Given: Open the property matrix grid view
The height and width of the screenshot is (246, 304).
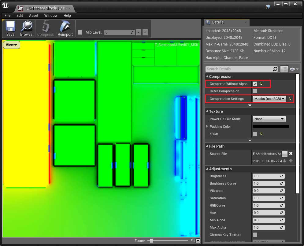Looking at the screenshot, I should tap(284, 69).
